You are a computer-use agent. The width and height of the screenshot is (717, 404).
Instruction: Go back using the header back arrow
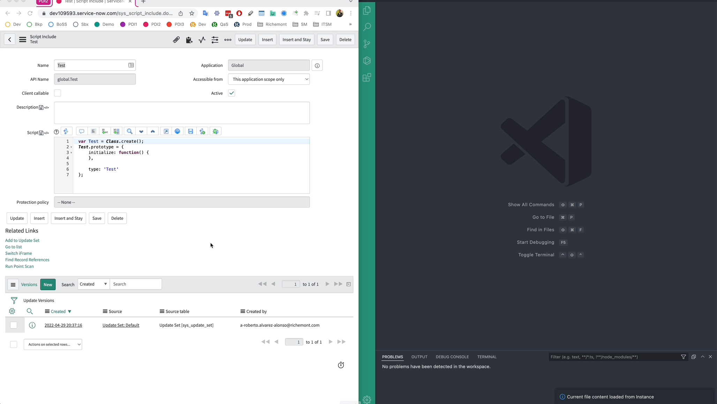10,40
